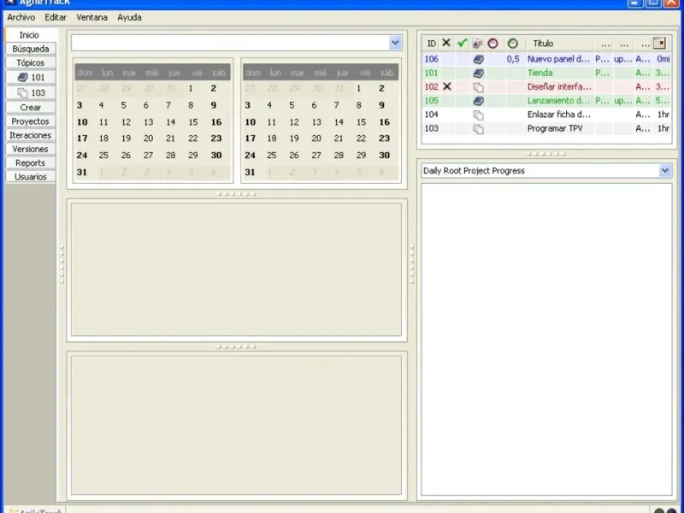Viewport: 684px width, 513px height.
Task: Click the book icon in row 101
Action: click(x=479, y=73)
